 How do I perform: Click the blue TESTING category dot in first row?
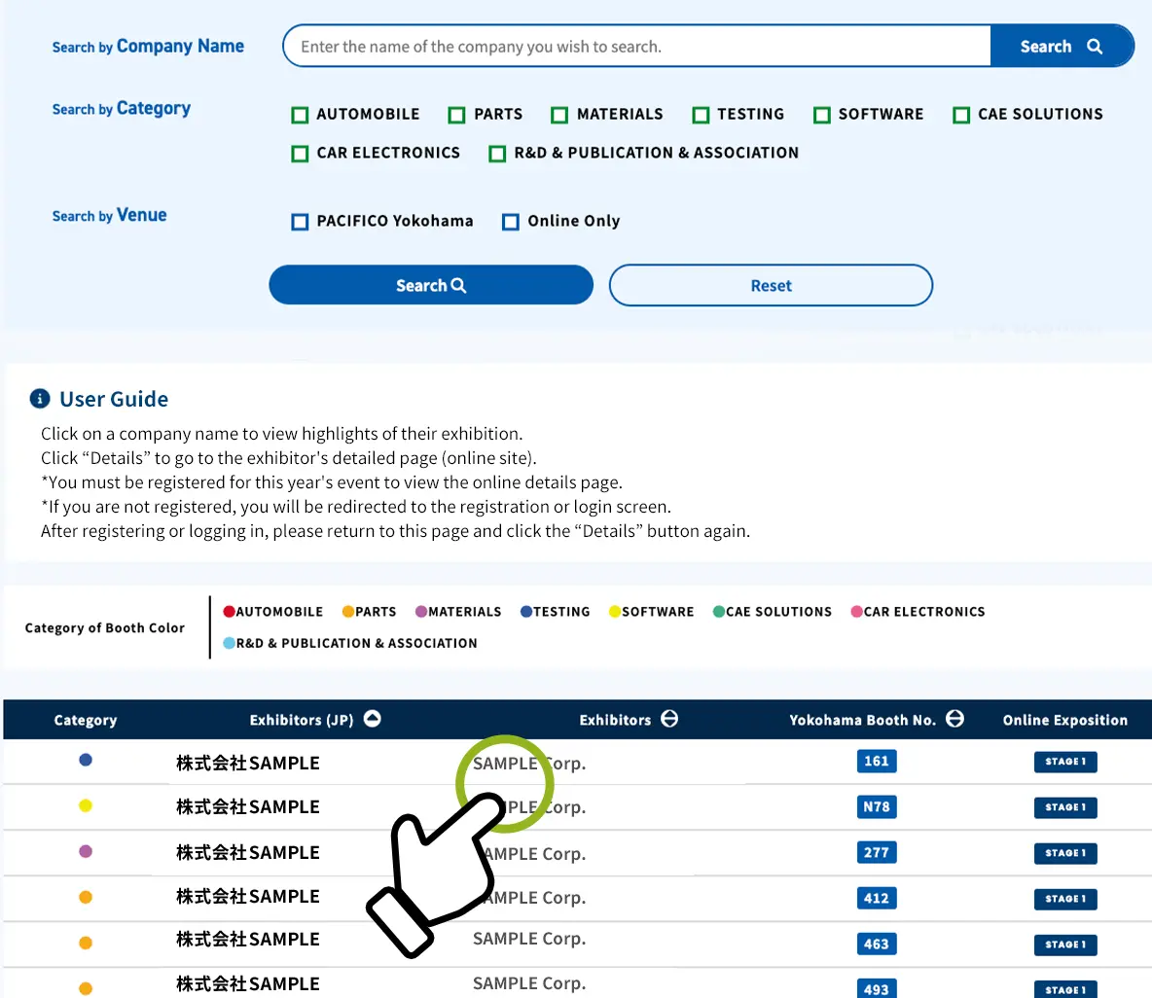pos(86,760)
